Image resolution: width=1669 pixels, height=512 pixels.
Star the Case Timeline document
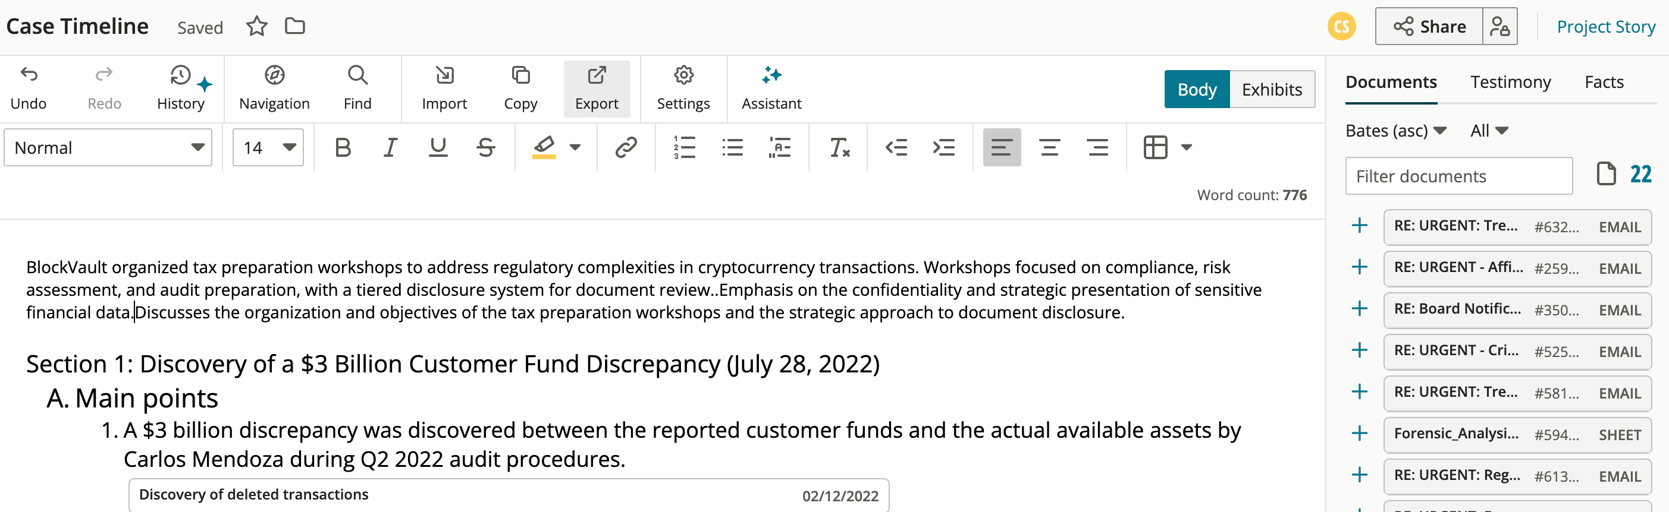coord(256,27)
